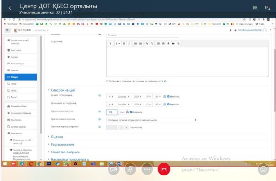Viewport: 276px width, 181px height.
Task: Uncheck Включить for test end
Action: (x=168, y=104)
